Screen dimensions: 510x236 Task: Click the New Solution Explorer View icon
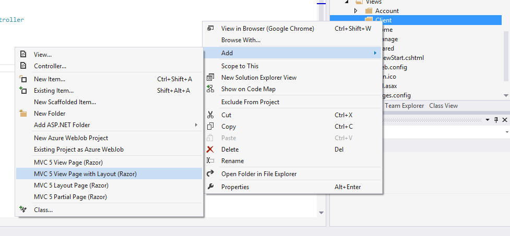click(x=211, y=77)
